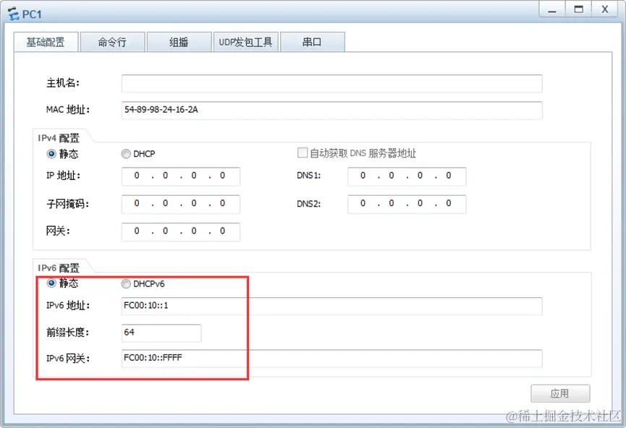Image resolution: width=626 pixels, height=428 pixels.
Task: Click the 主机名 input field
Action: pyautogui.click(x=331, y=83)
